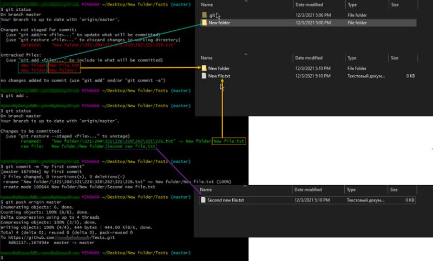
Task: Click the Size header in the bottom file list
Action: [395, 190]
